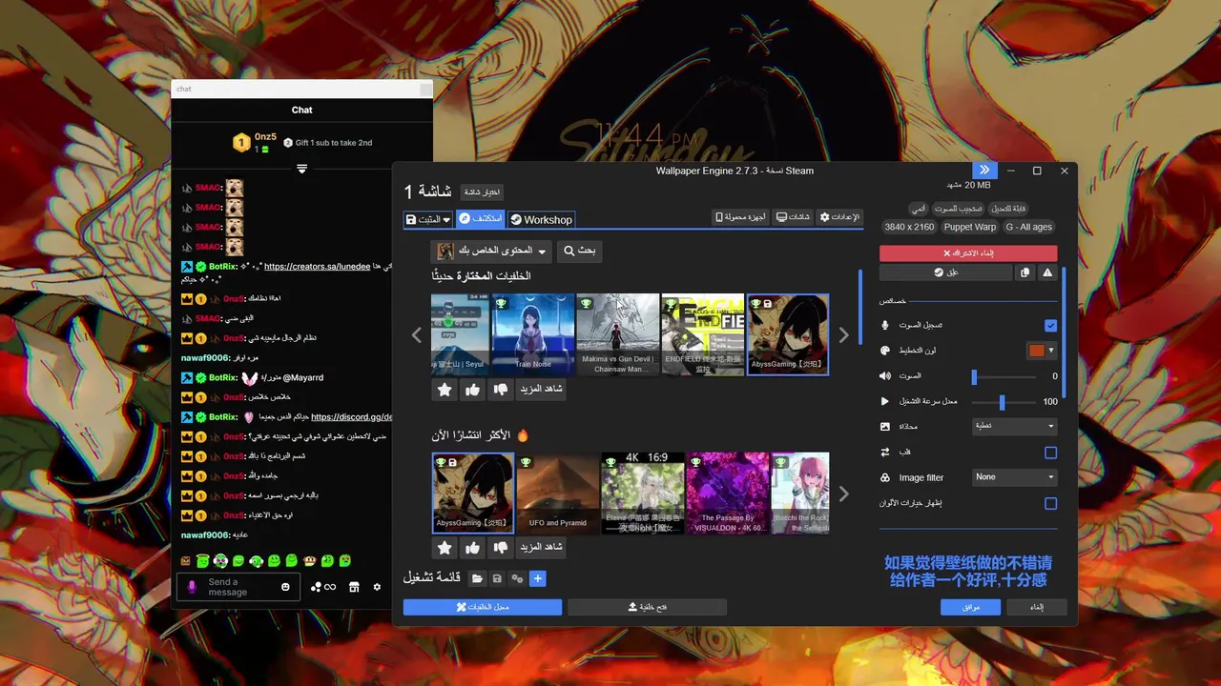Click thumbs up under recently featured row

pyautogui.click(x=472, y=389)
